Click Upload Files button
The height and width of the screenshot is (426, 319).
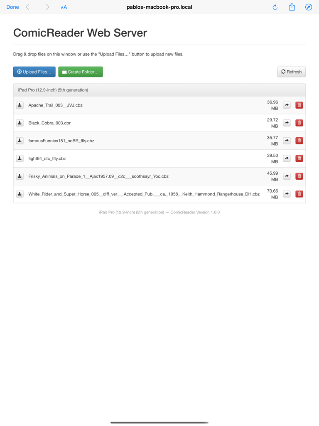(34, 72)
